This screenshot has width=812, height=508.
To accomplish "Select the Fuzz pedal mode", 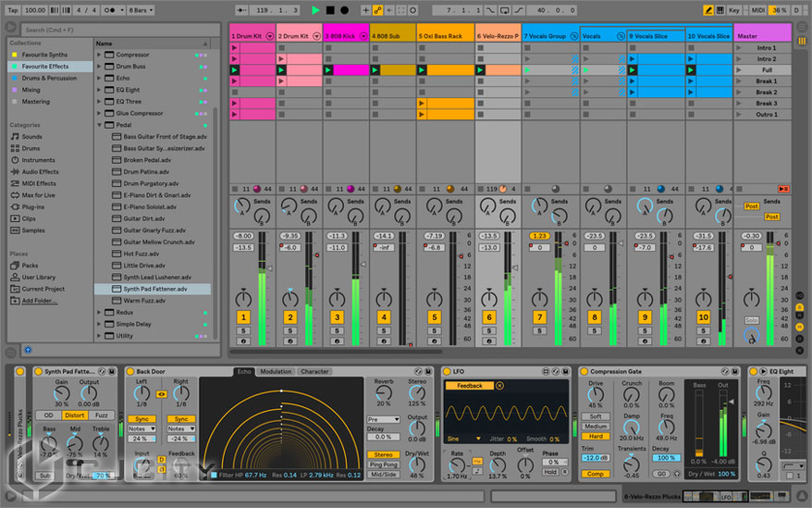I will coord(102,415).
